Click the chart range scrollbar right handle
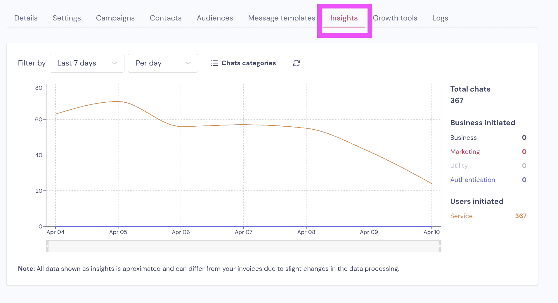This screenshot has width=558, height=303. coord(440,246)
